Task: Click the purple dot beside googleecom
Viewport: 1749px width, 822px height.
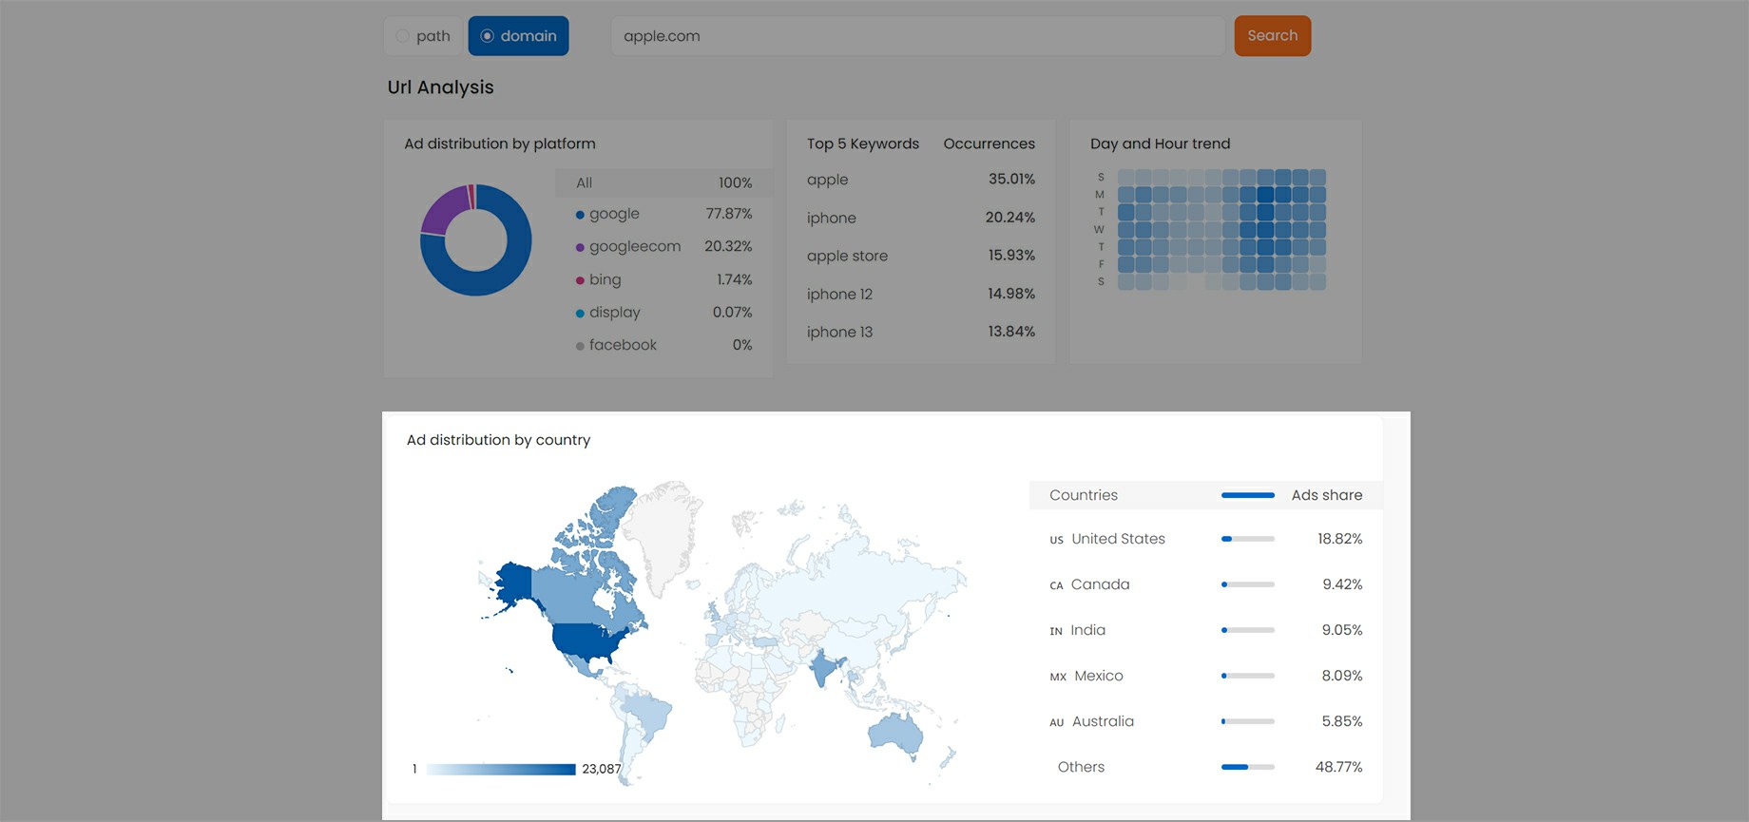Action: (x=580, y=248)
